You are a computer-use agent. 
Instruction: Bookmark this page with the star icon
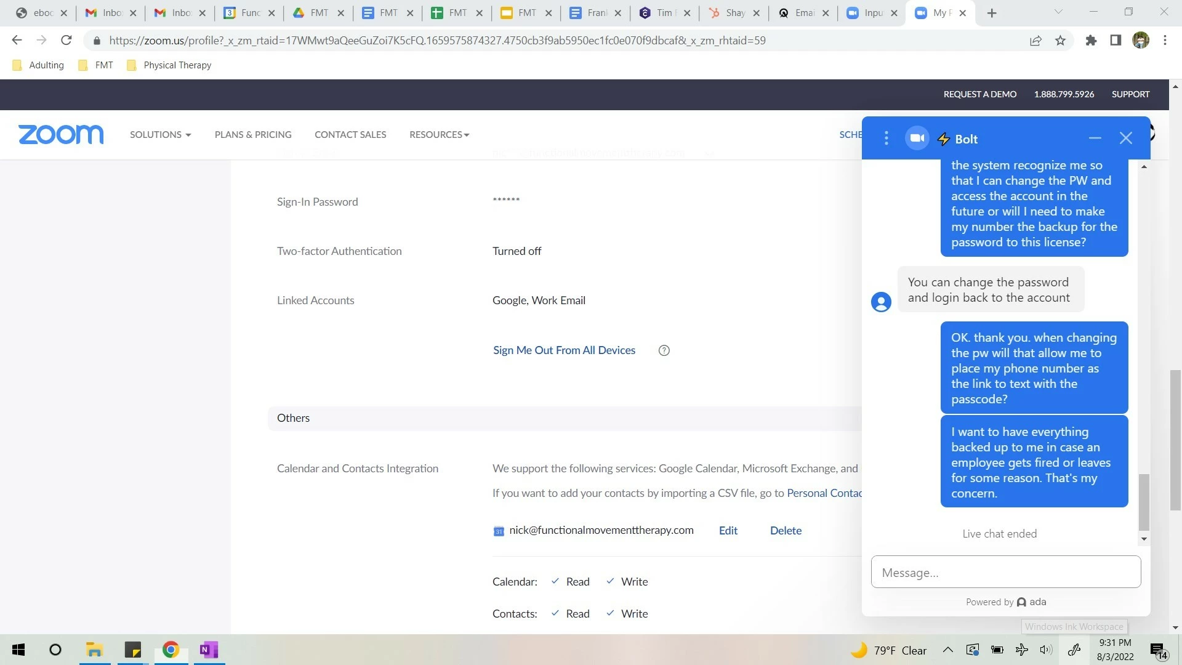(1060, 41)
